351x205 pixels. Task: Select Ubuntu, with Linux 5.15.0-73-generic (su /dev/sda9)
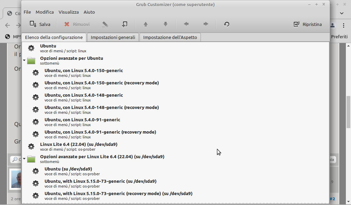175,183
